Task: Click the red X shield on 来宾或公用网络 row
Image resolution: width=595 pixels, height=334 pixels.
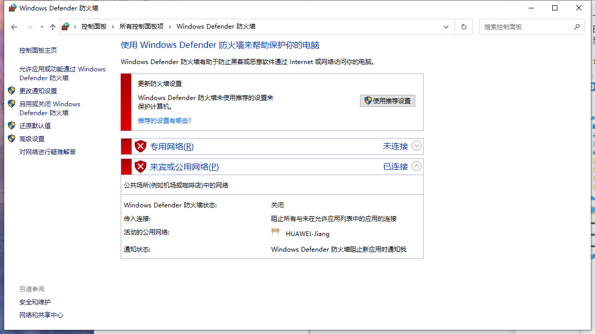Action: [141, 167]
